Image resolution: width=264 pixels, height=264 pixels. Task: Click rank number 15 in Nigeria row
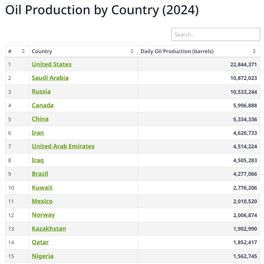[11, 256]
